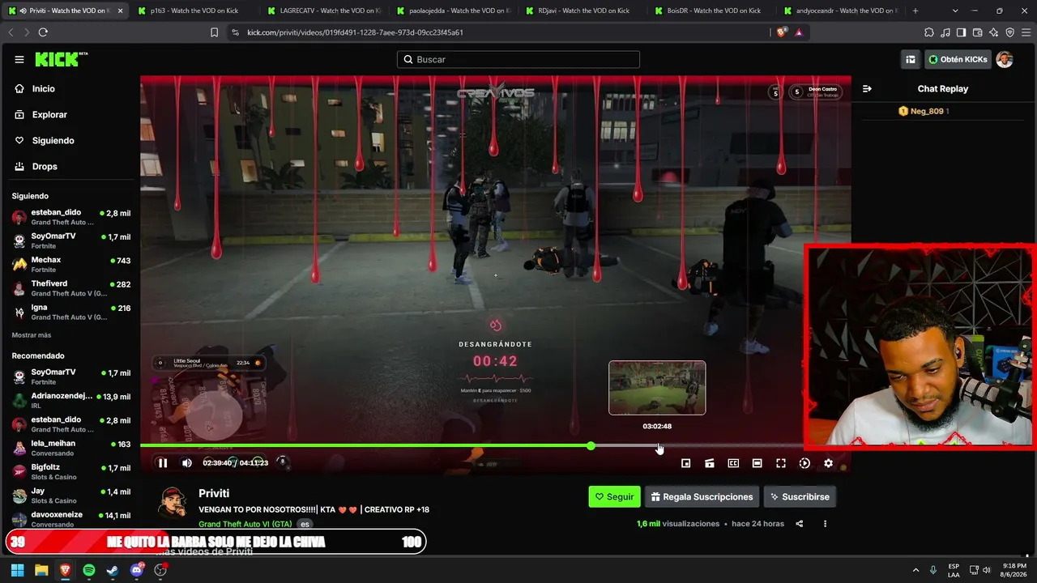Switch to the LAGRECATV browser tab
The width and height of the screenshot is (1037, 583).
click(x=322, y=11)
